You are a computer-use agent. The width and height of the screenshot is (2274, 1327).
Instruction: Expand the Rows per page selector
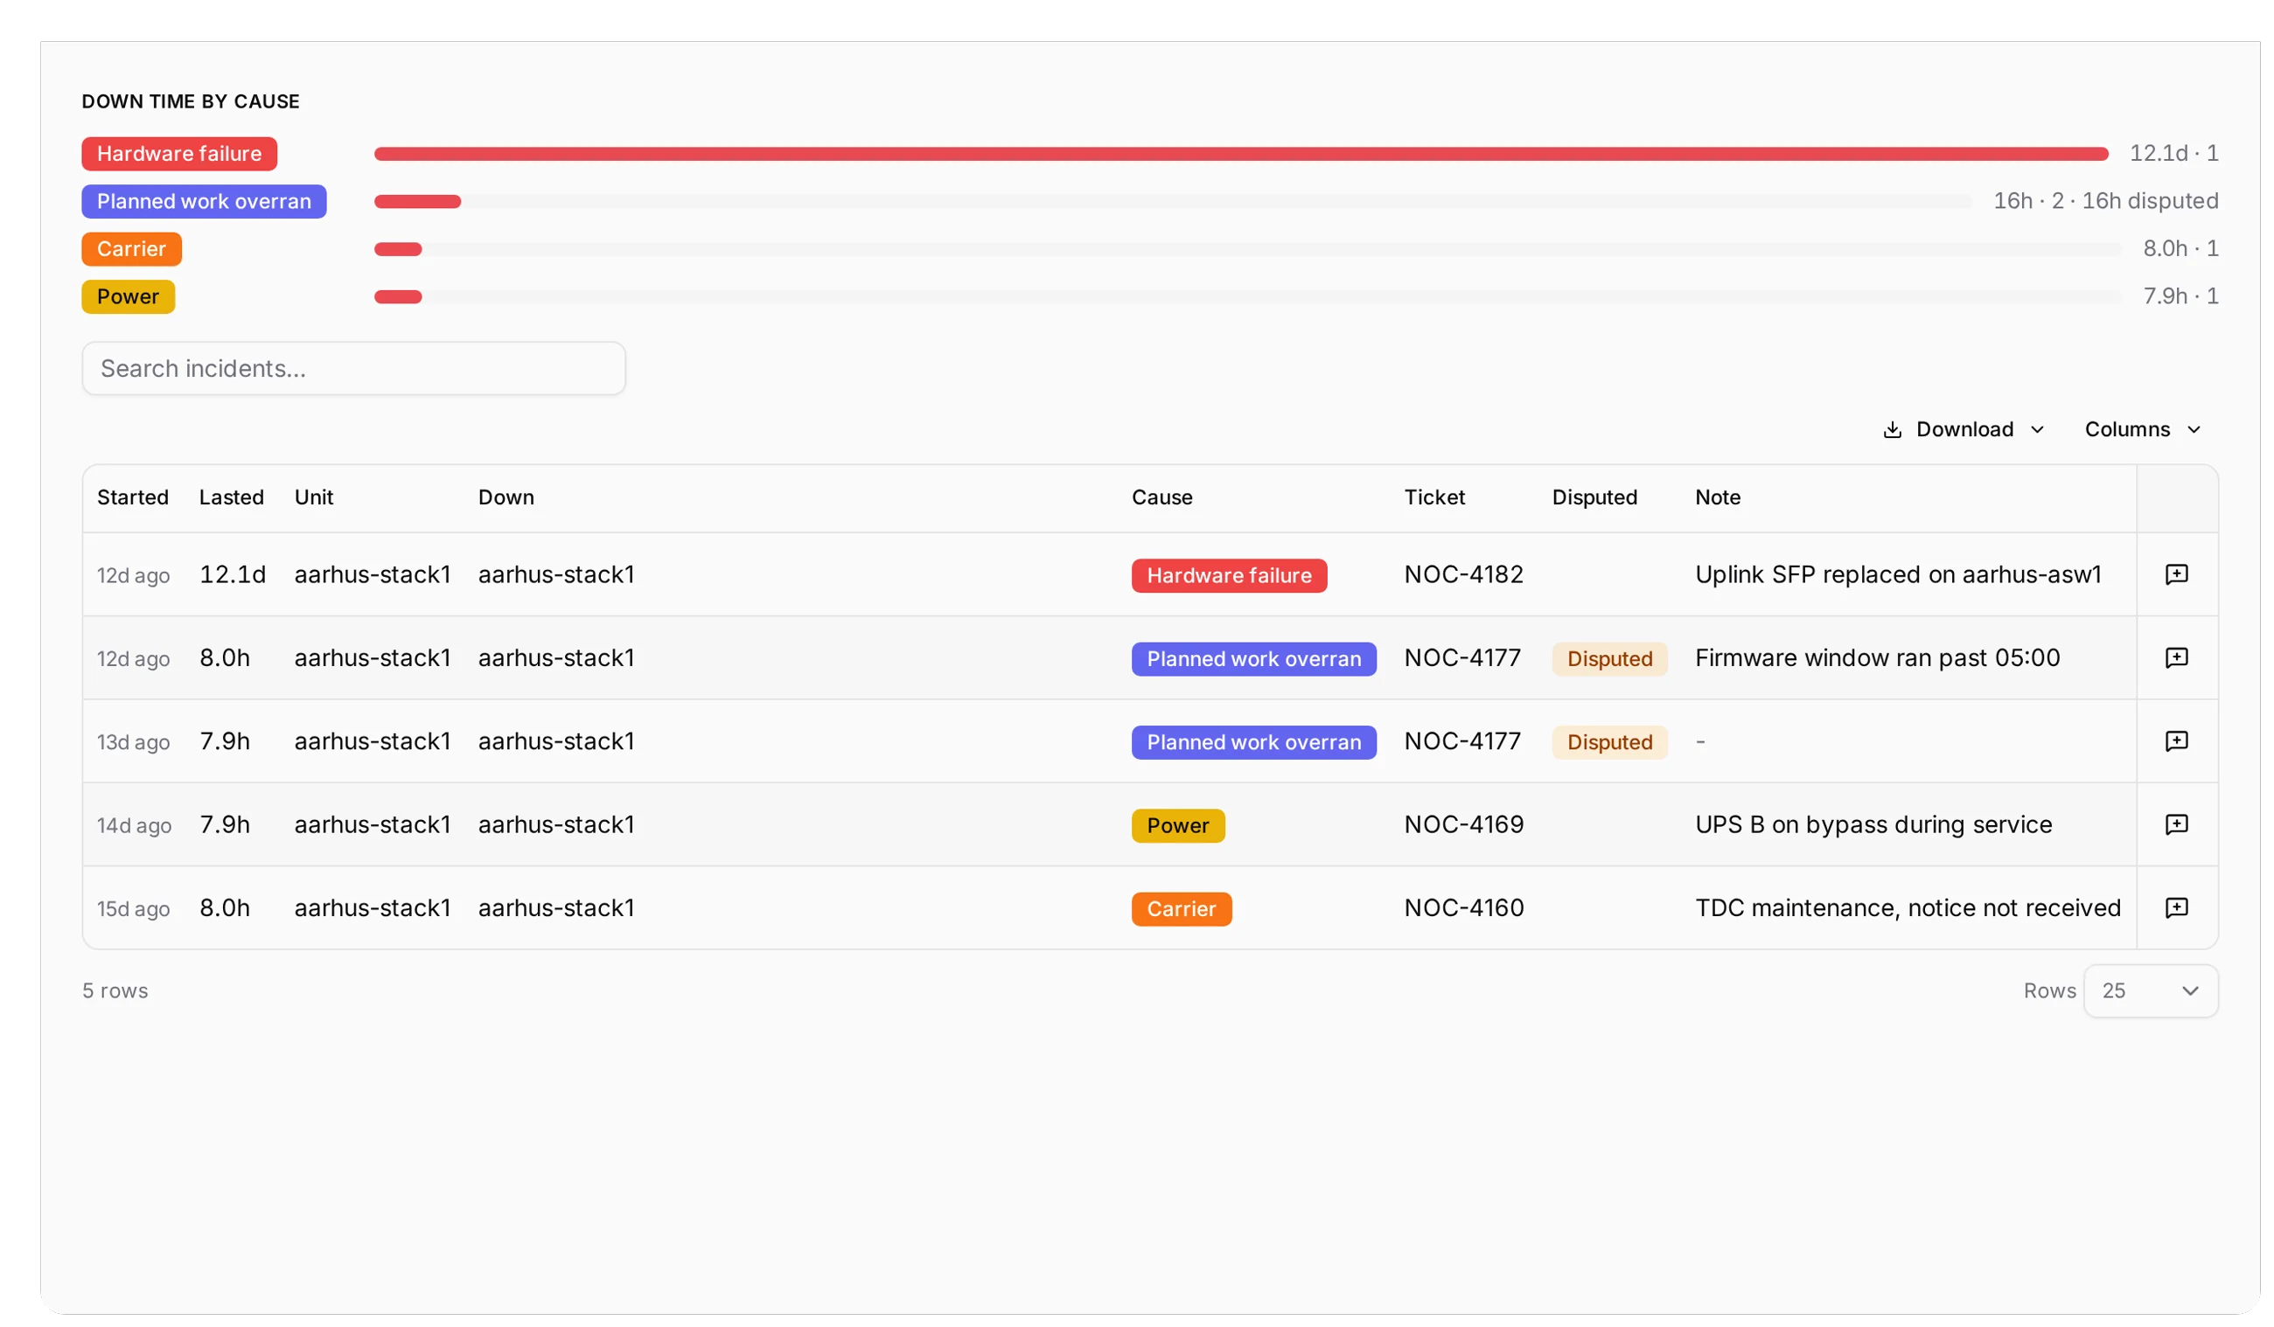[2151, 990]
